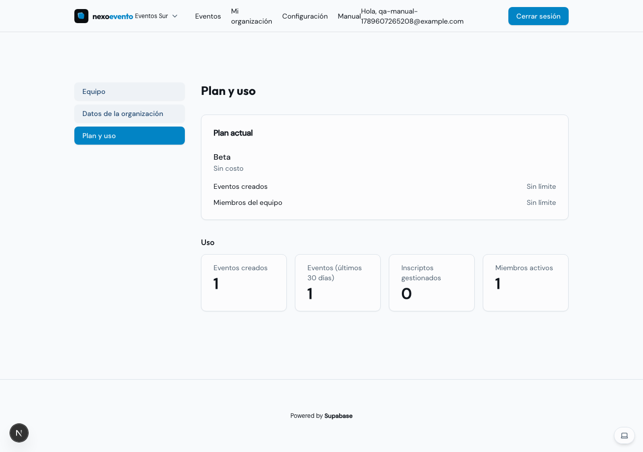
Task: Click the Miembros activos usage card
Action: coord(526,283)
